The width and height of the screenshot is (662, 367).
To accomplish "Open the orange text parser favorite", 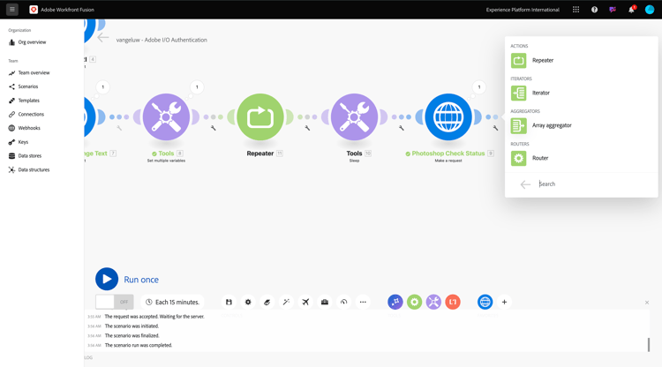I will 453,302.
